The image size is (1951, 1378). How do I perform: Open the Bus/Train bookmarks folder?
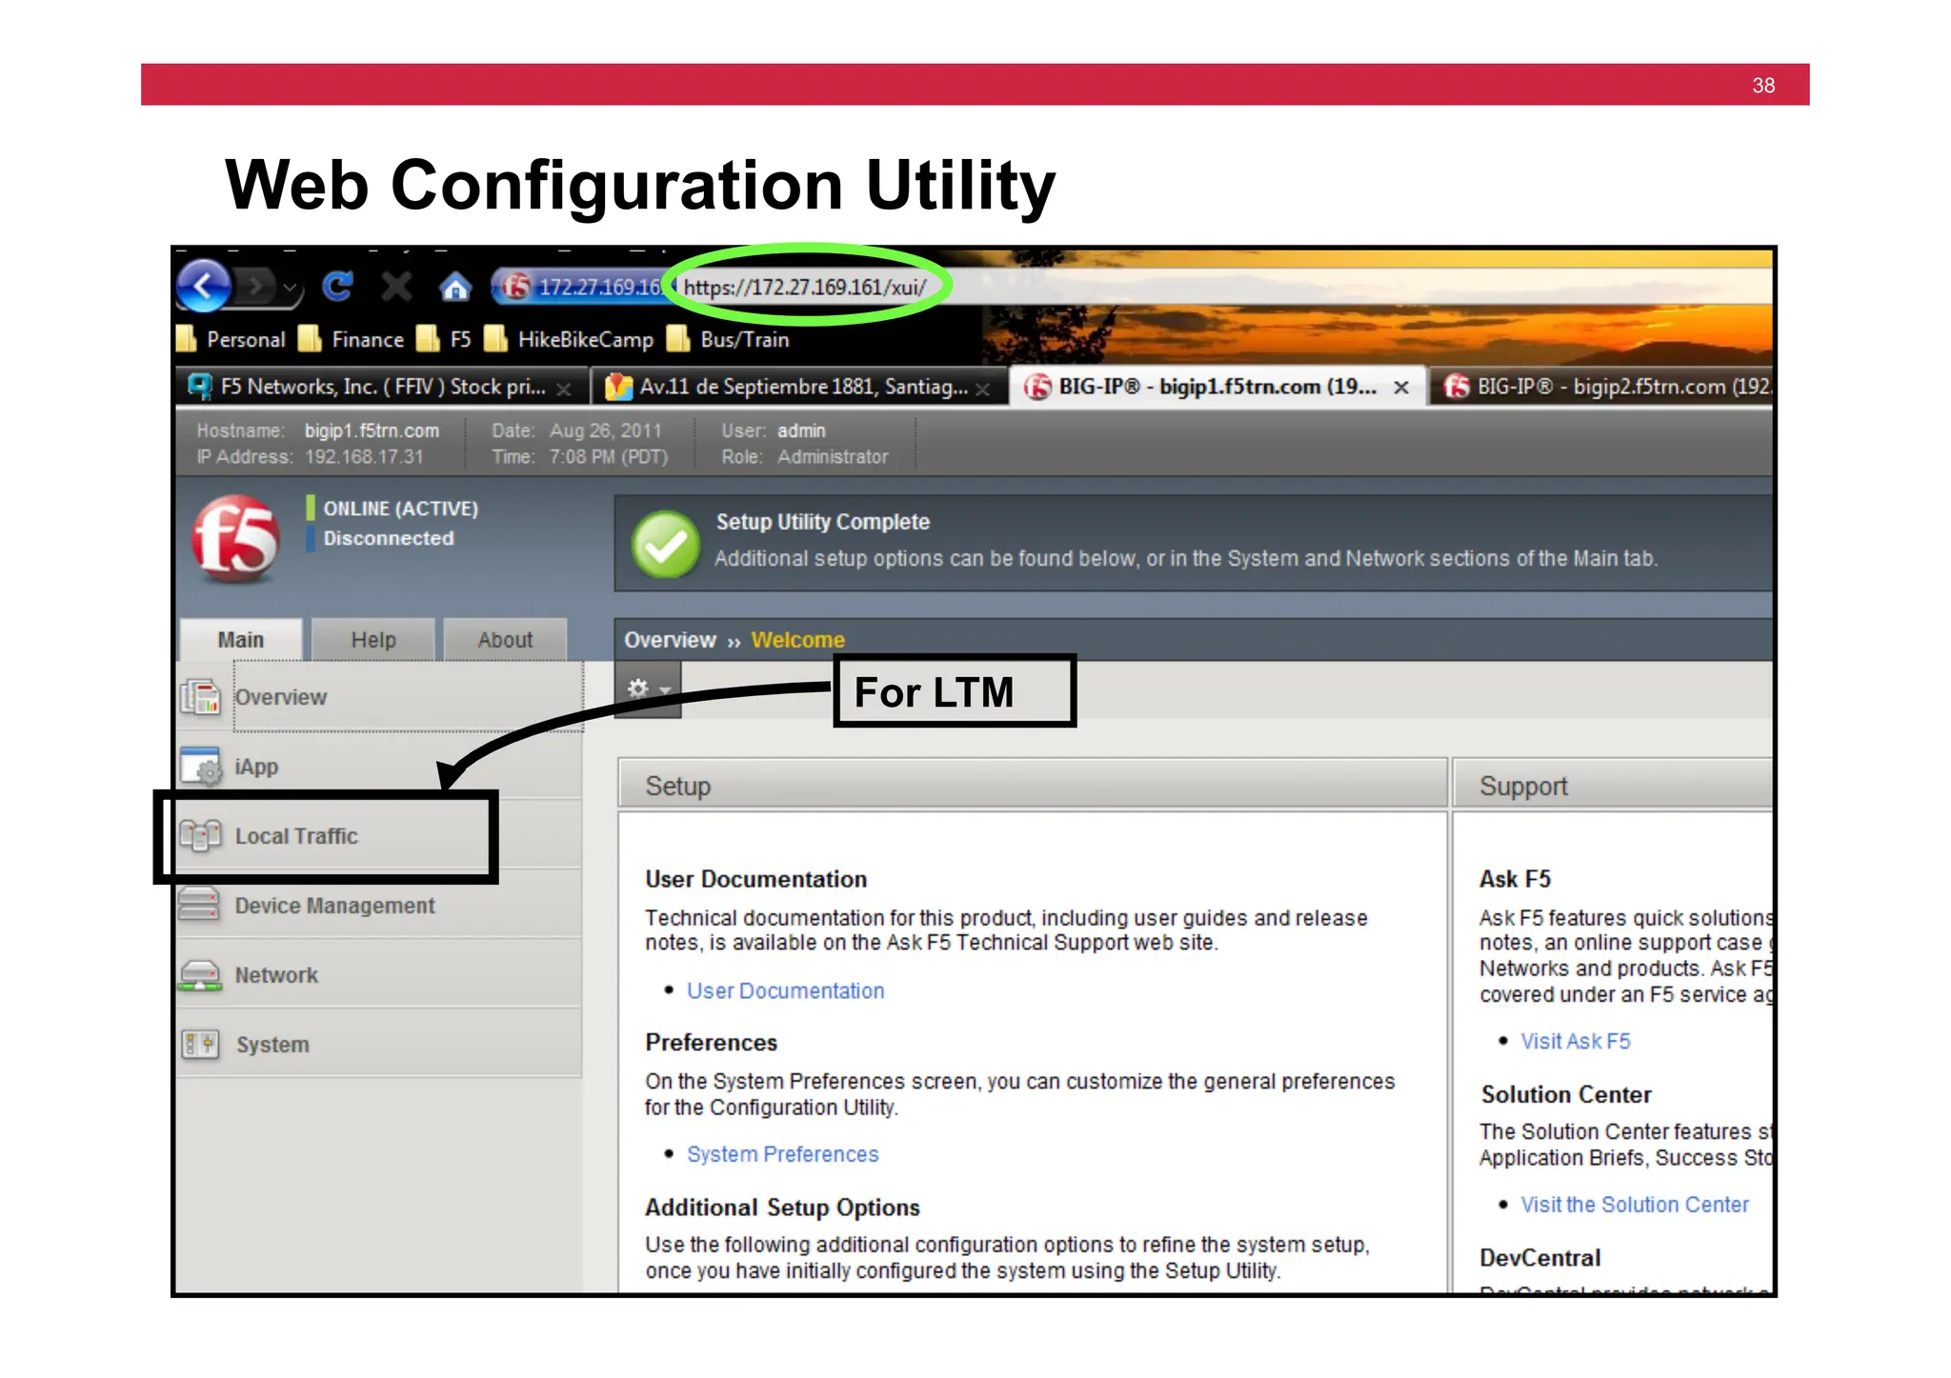(729, 339)
